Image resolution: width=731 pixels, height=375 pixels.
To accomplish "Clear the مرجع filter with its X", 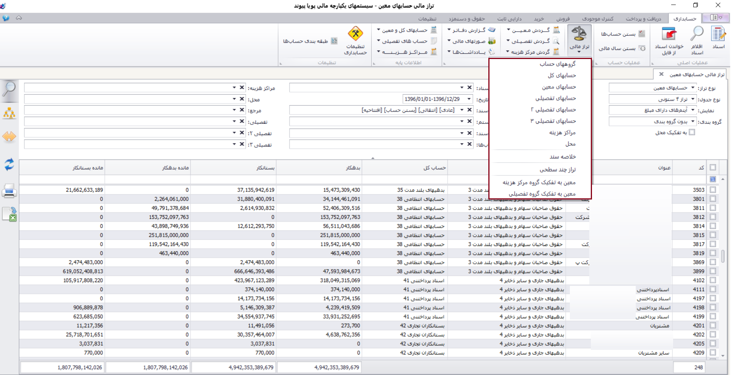I will point(242,110).
